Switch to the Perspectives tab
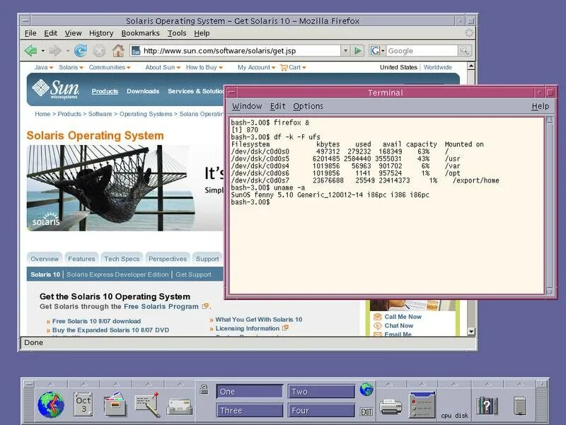566x425 pixels. click(x=168, y=259)
